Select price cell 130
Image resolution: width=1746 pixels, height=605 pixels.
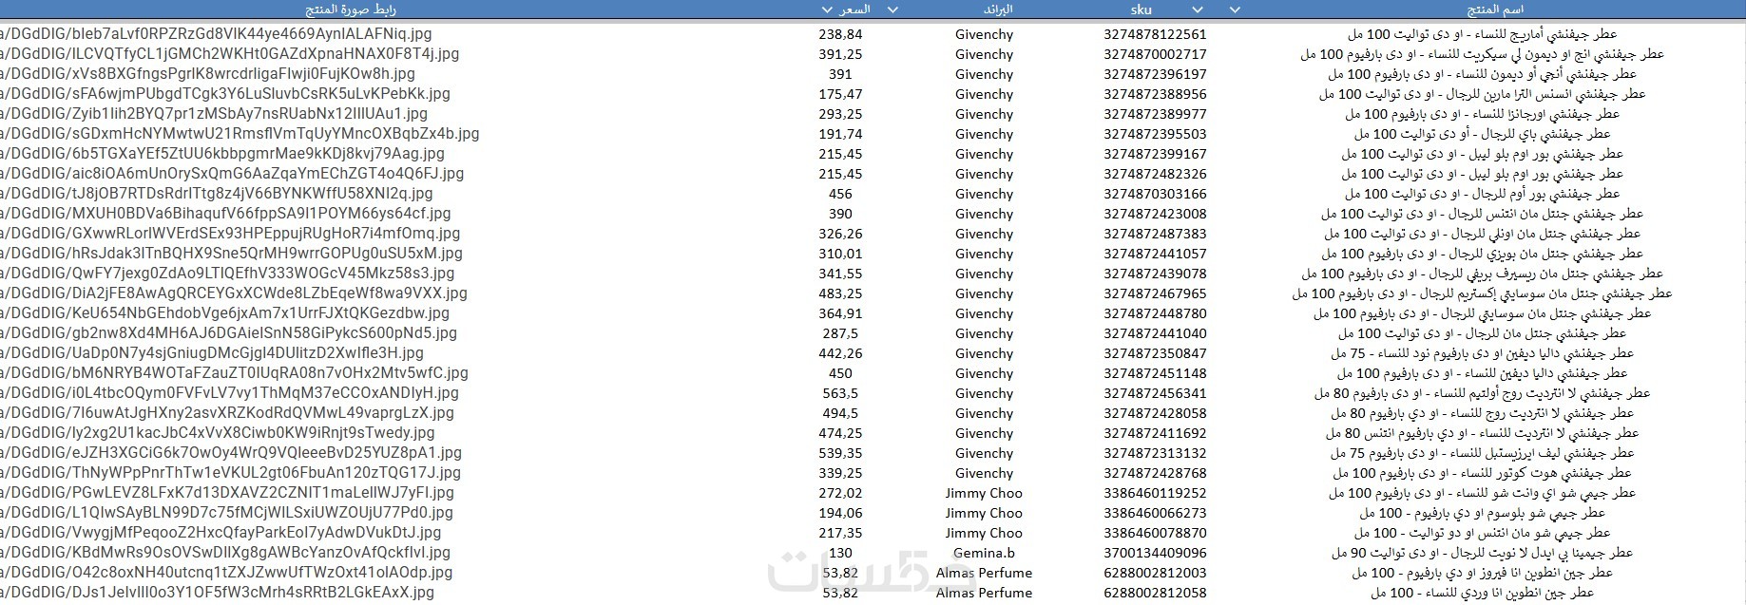840,553
